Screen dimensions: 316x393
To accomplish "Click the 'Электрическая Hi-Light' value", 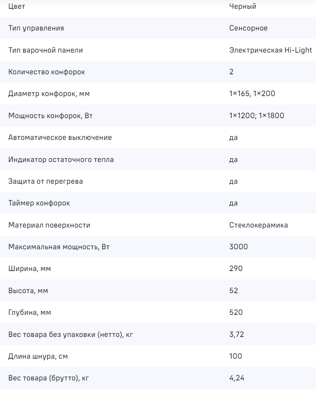I will click(271, 50).
